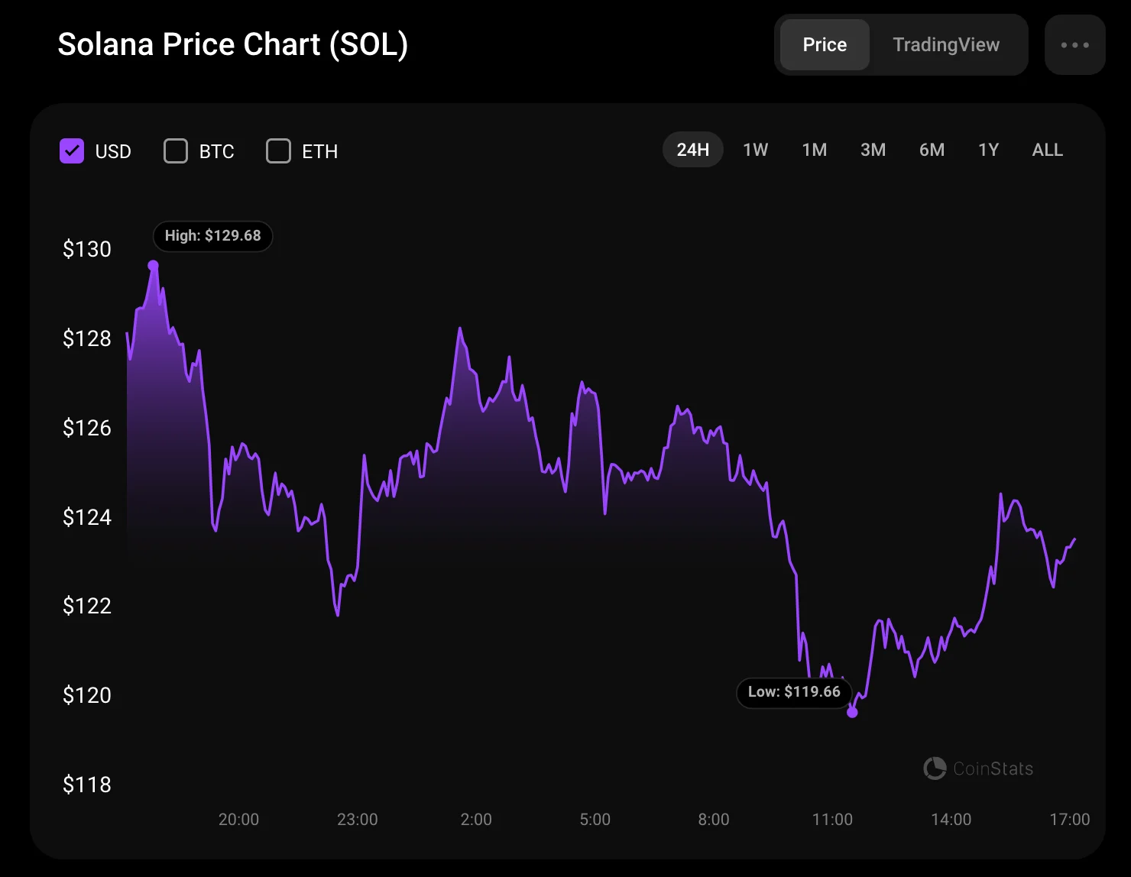Switch to the TradingView tab
The height and width of the screenshot is (877, 1131).
tap(946, 45)
